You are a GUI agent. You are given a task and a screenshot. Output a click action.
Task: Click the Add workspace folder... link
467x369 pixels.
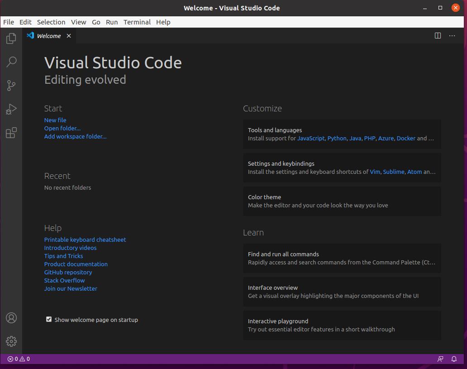click(75, 136)
